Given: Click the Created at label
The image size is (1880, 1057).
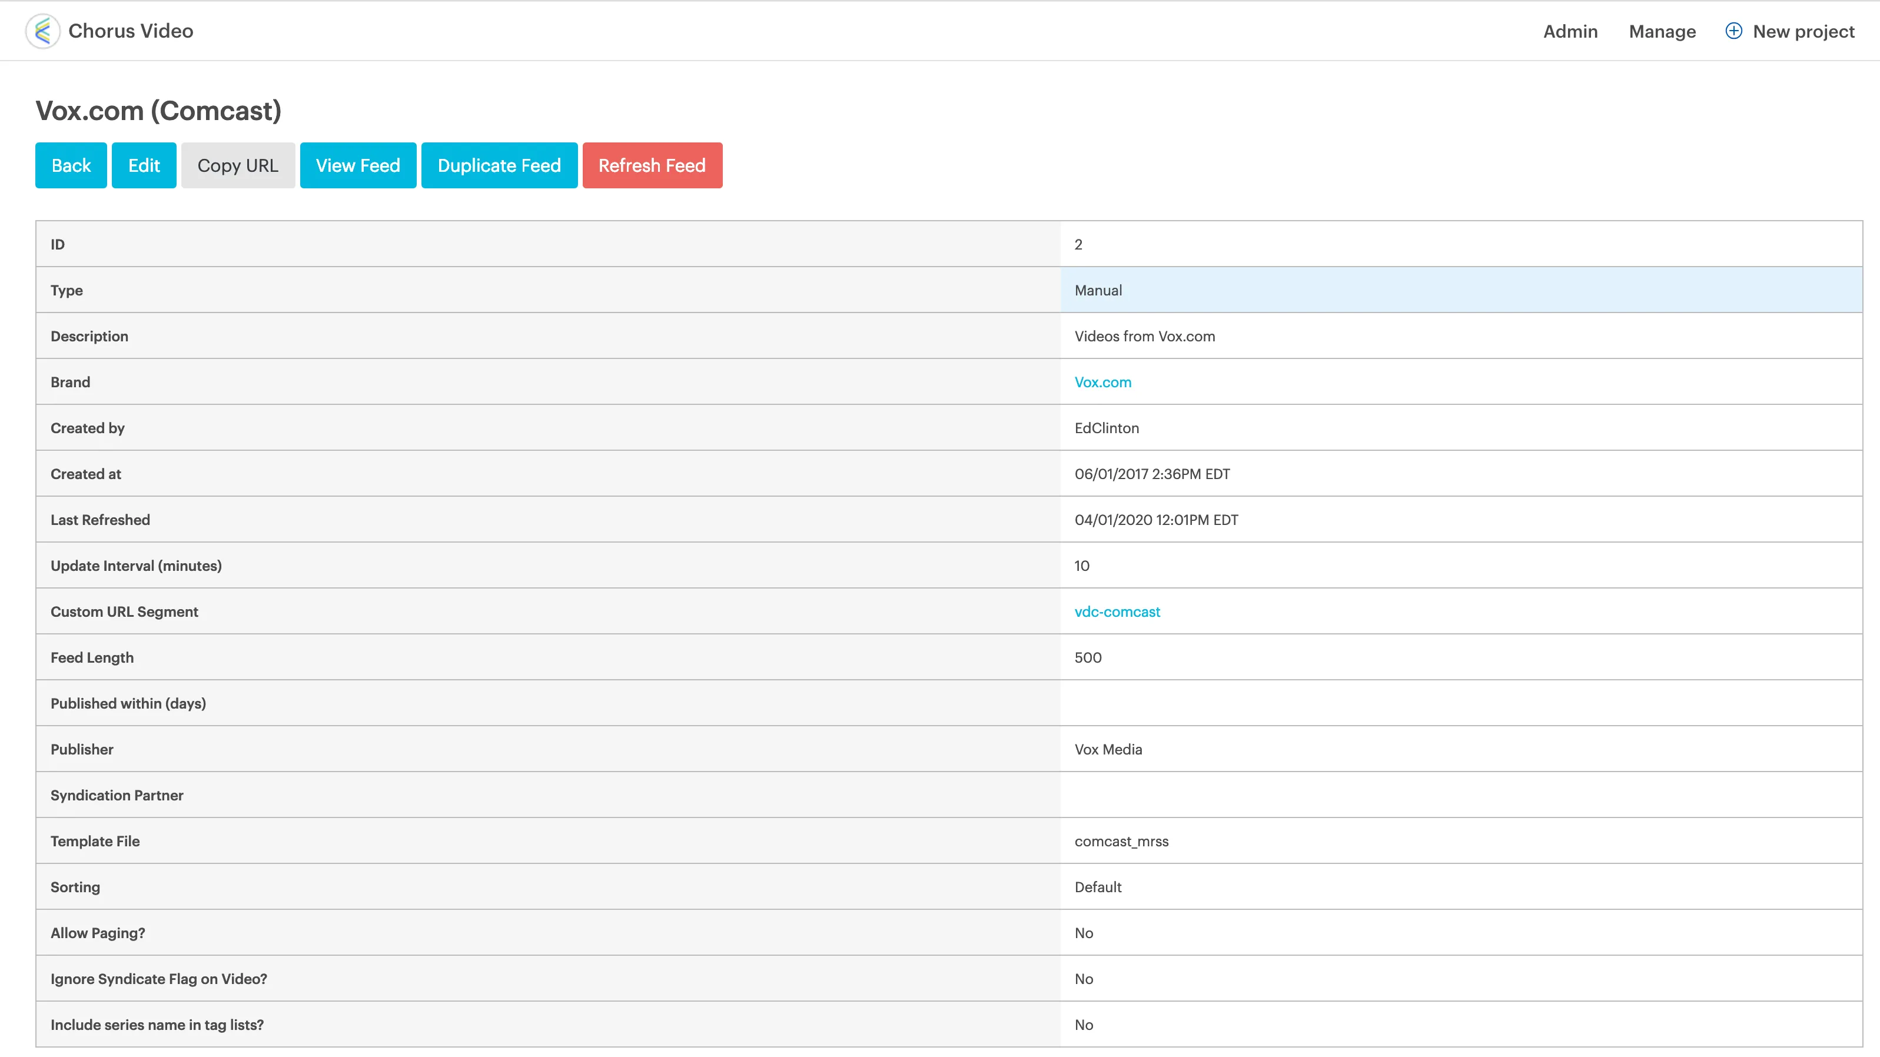Looking at the screenshot, I should point(85,474).
